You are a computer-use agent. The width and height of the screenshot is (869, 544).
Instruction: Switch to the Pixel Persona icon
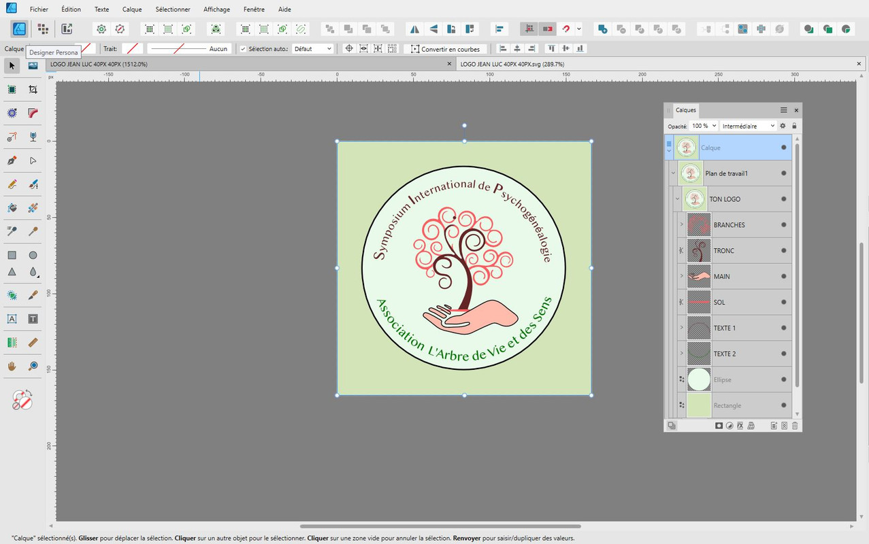point(43,29)
